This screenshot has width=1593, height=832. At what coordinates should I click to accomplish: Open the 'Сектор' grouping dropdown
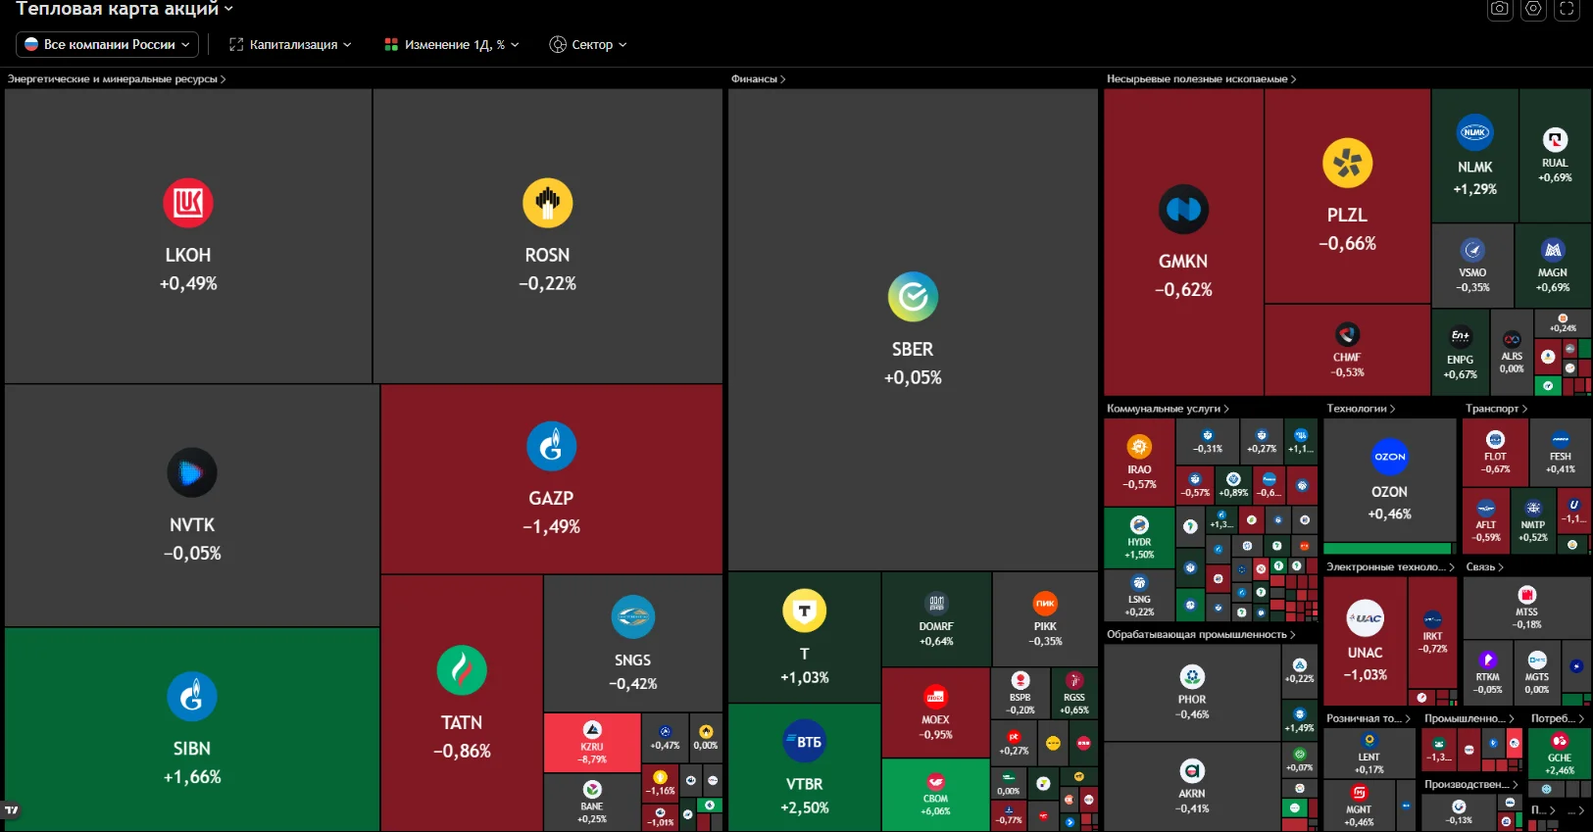pos(588,44)
